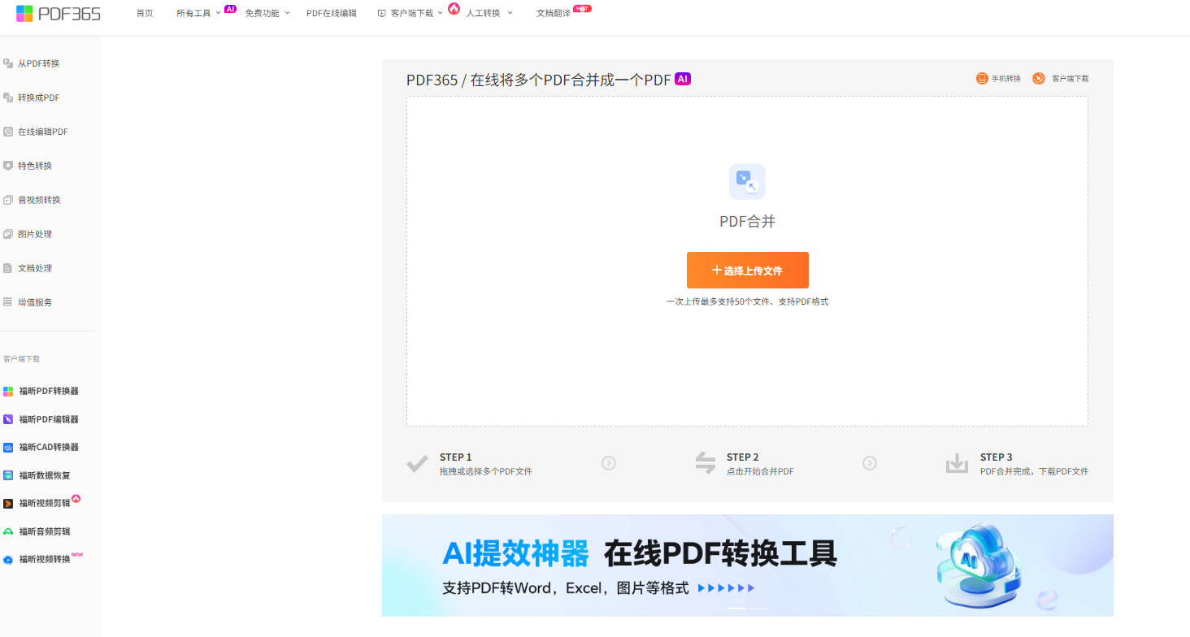Open the 客户端下载 dropdown in navbar

click(412, 13)
